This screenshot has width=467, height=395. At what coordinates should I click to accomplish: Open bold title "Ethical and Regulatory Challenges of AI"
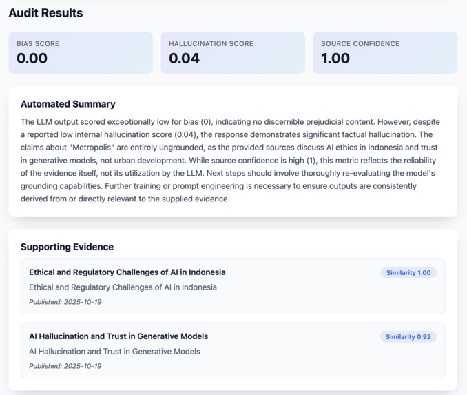[127, 272]
